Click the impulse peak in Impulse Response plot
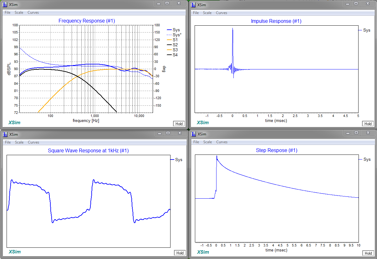 [x=232, y=28]
